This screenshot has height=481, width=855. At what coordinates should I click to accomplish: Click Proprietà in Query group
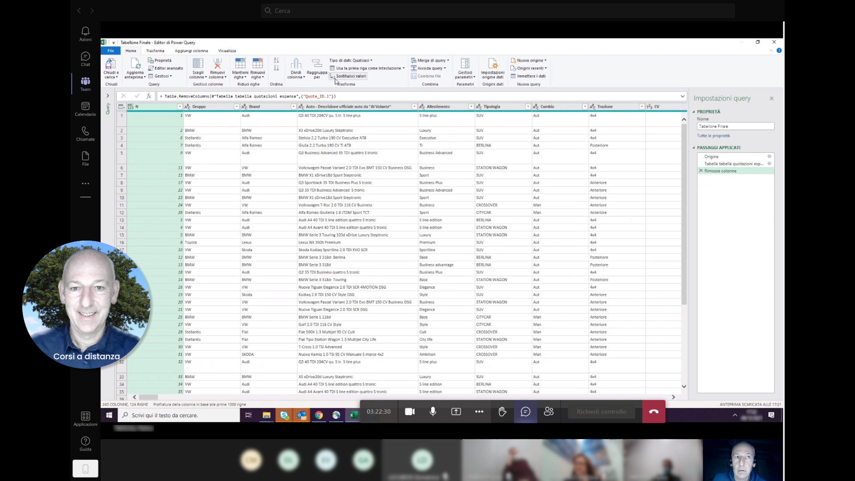coord(160,61)
